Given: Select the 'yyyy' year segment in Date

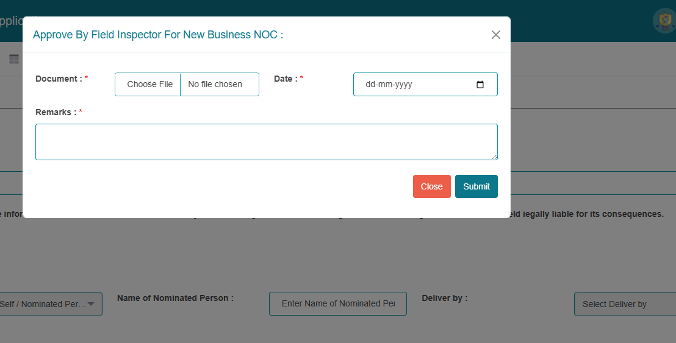Looking at the screenshot, I should point(403,85).
